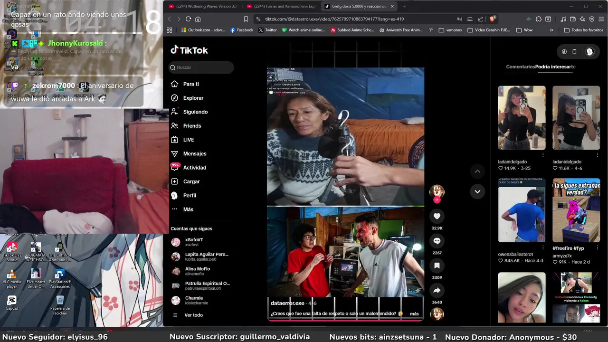Open comments via speech bubble icon
Screen dimensions: 608x342
(437, 241)
